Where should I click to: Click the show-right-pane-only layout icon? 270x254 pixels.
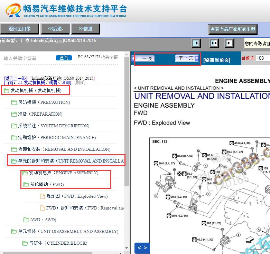(196, 43)
